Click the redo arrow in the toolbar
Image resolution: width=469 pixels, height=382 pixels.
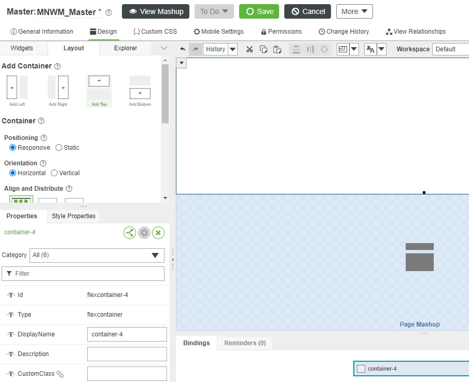click(195, 49)
